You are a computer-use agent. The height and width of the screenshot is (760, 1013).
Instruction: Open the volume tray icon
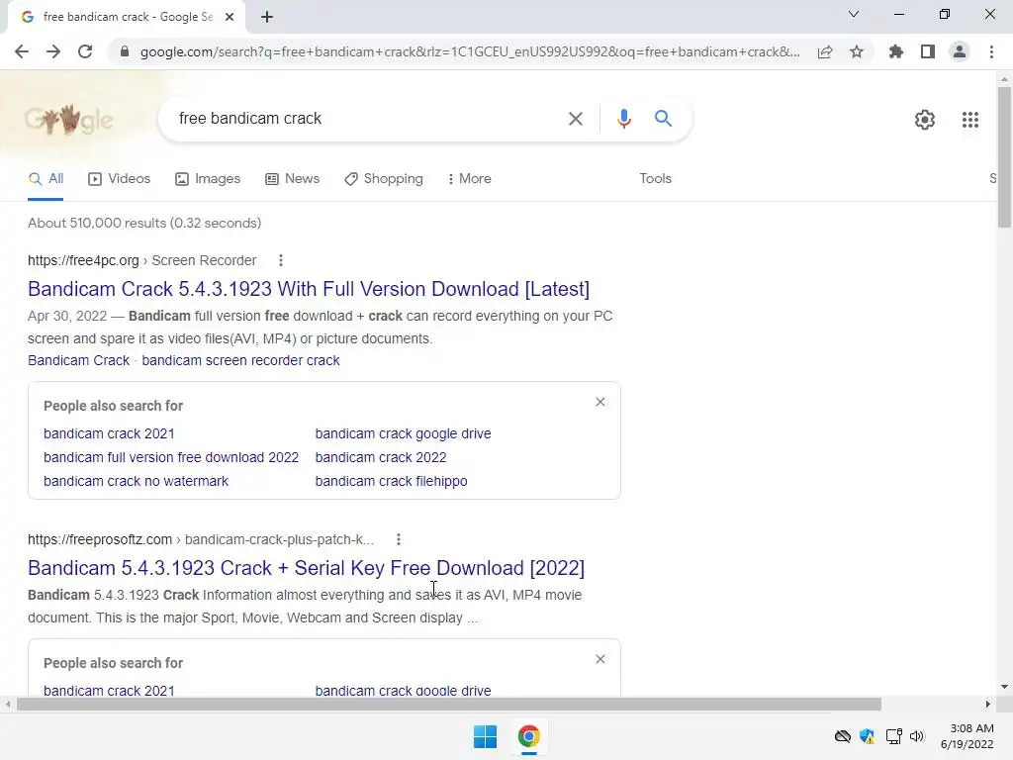pos(917,736)
